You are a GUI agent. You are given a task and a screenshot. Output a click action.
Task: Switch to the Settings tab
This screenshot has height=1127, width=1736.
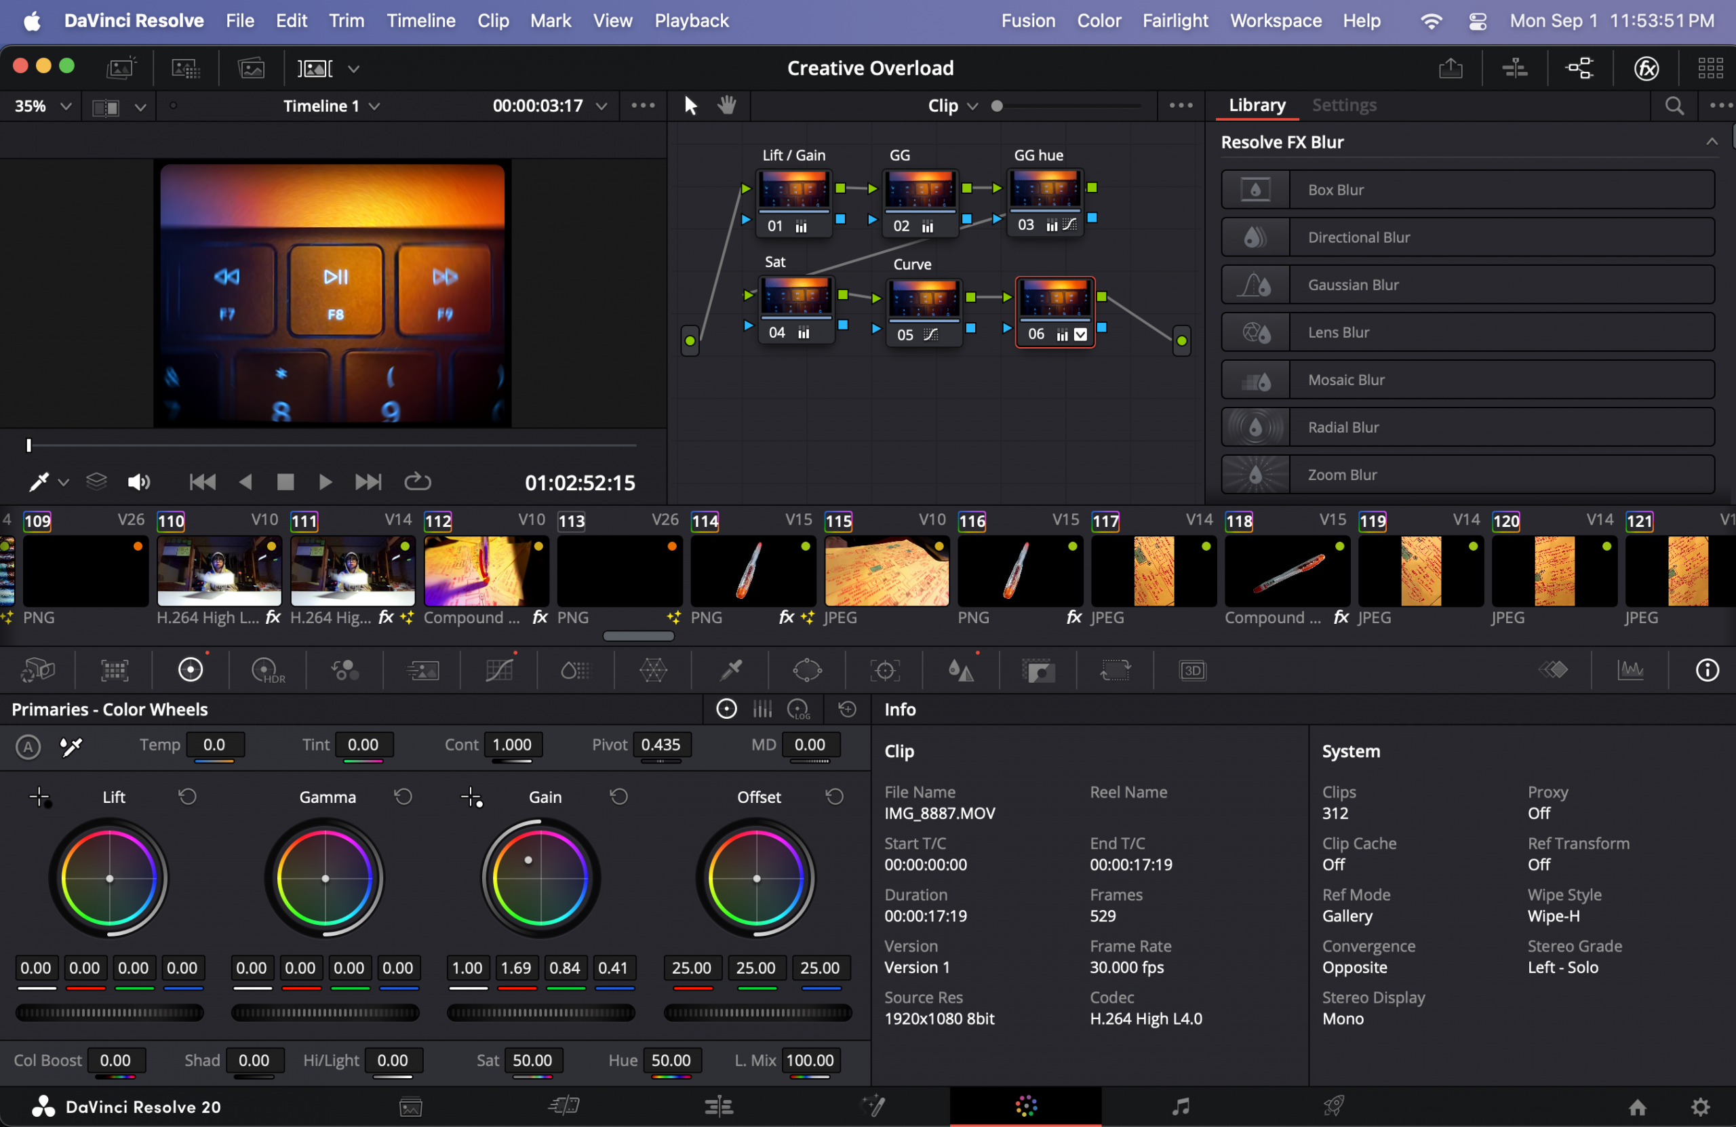point(1343,105)
